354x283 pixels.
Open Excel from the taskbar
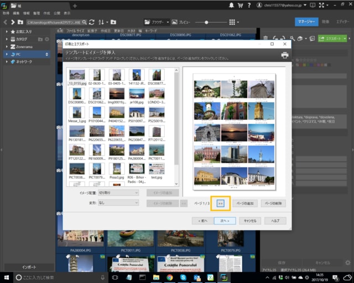click(210, 277)
